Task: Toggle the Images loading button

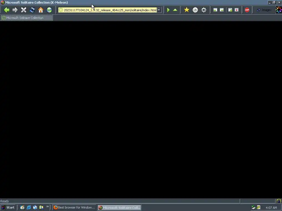Action: click(x=264, y=10)
